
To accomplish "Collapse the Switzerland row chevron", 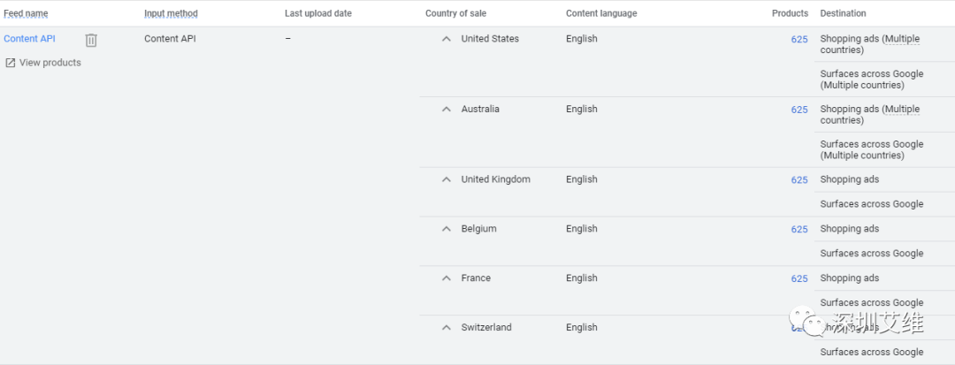I will (x=447, y=328).
